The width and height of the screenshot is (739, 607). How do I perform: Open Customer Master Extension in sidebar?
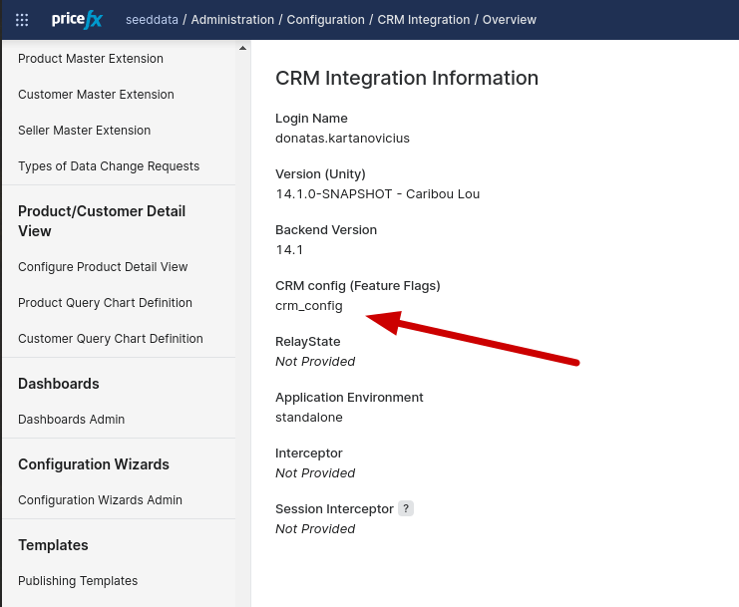(96, 95)
